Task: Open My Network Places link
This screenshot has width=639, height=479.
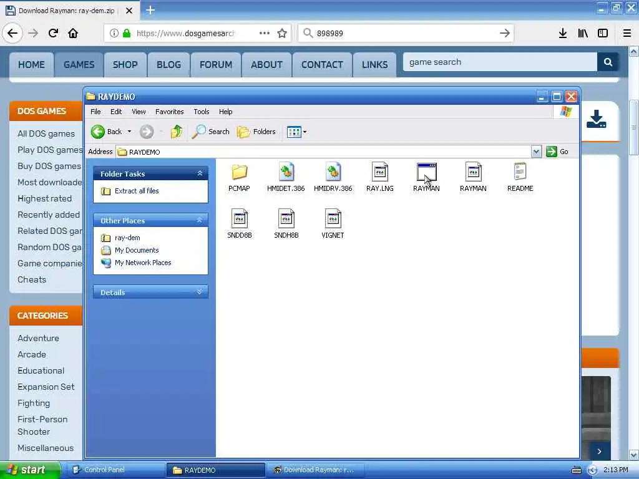Action: [x=136, y=263]
